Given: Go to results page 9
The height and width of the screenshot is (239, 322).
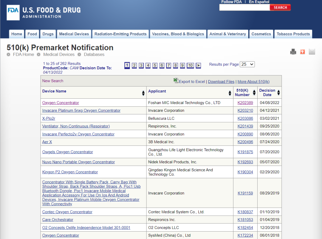Looking at the screenshot, I should 182,66.
